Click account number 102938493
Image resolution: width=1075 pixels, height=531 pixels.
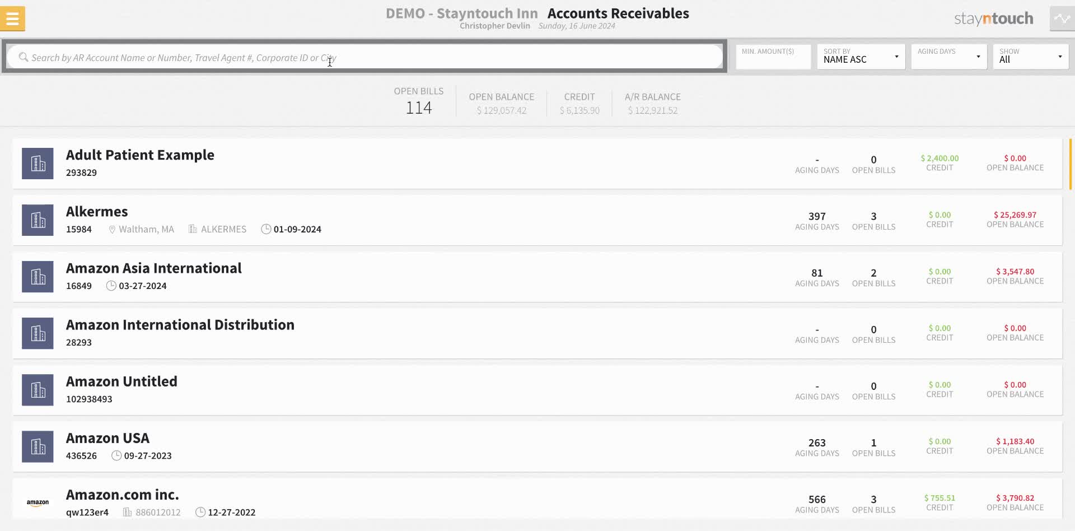89,399
